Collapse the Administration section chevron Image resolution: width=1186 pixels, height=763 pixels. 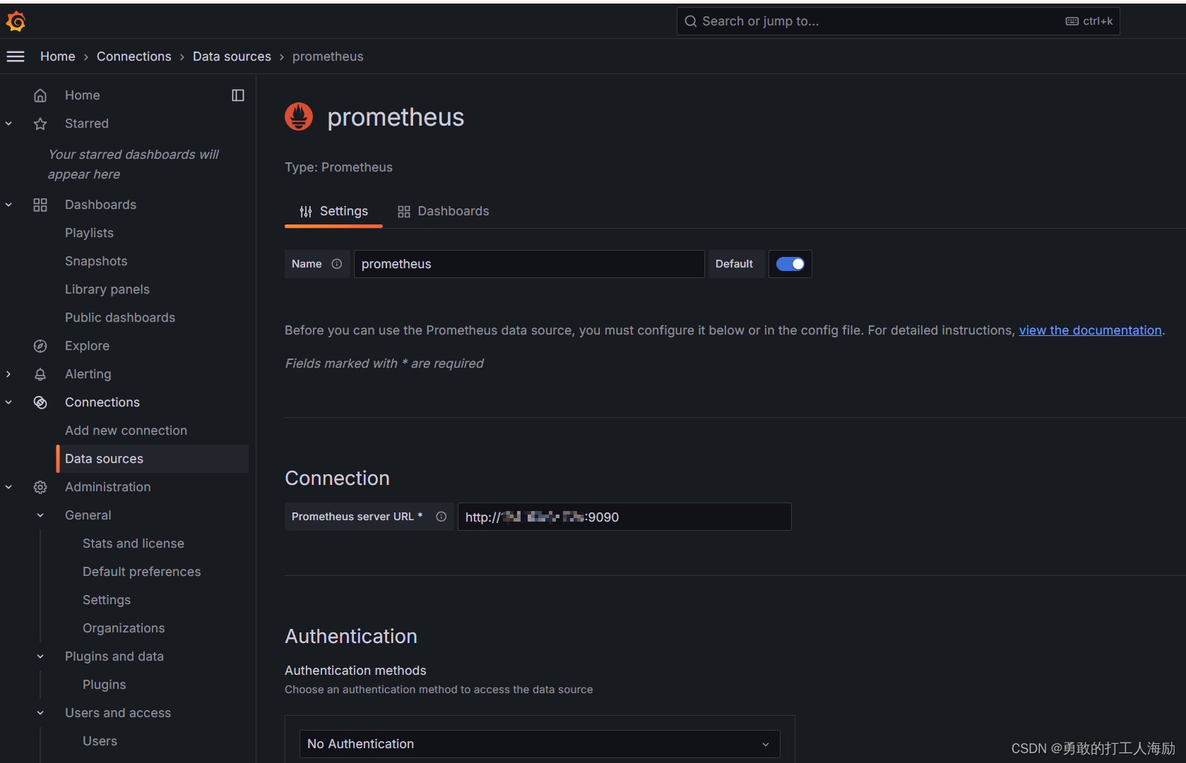coord(8,487)
